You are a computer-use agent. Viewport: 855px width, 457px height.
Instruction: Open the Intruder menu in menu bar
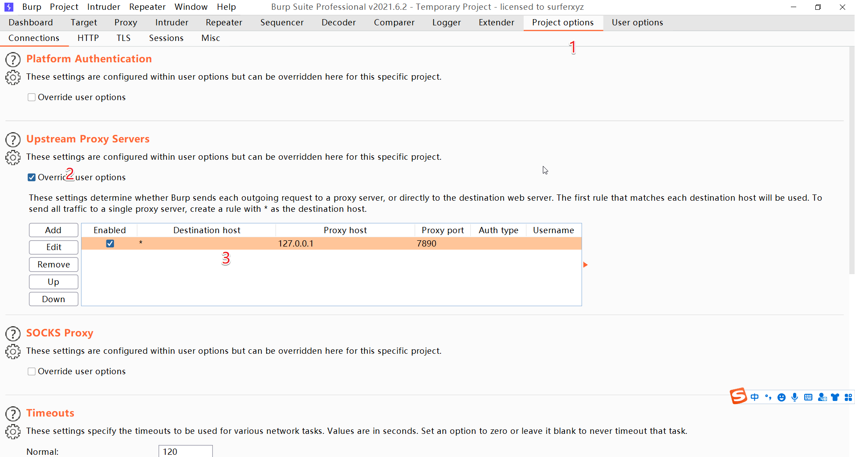104,7
